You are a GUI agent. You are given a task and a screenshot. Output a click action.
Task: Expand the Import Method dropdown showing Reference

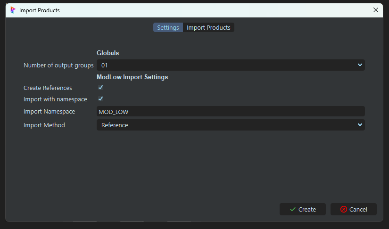click(x=230, y=125)
